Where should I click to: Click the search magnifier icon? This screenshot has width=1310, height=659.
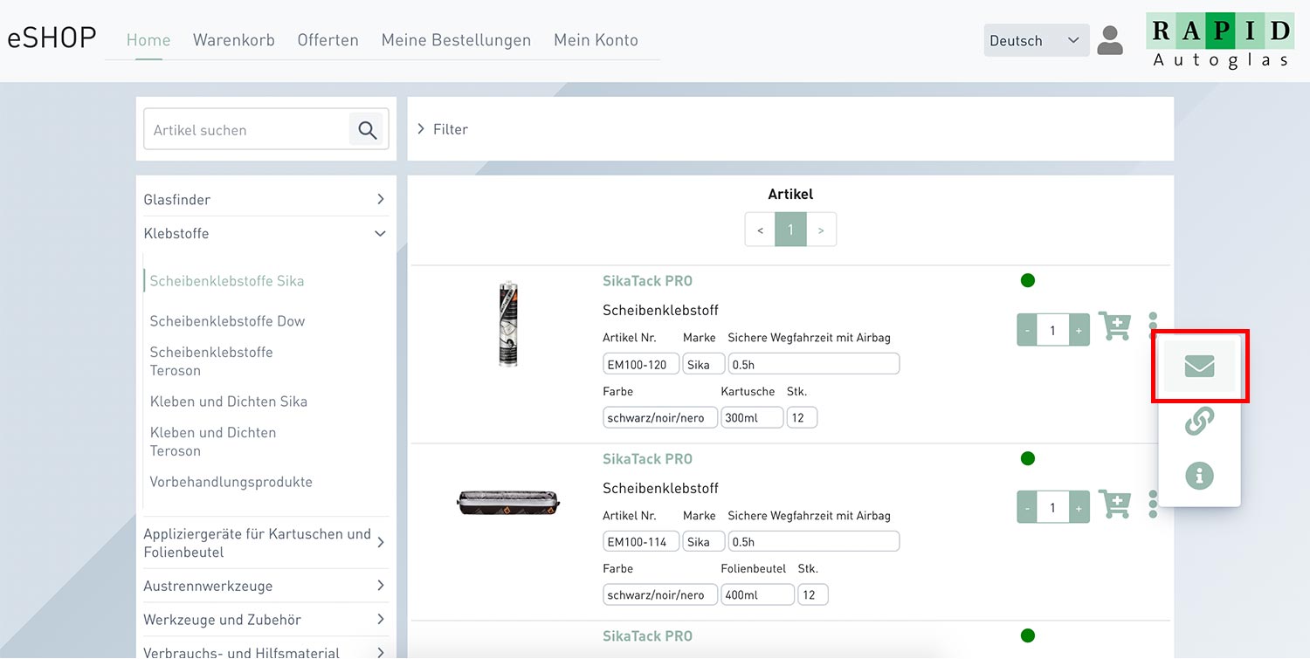(x=368, y=130)
